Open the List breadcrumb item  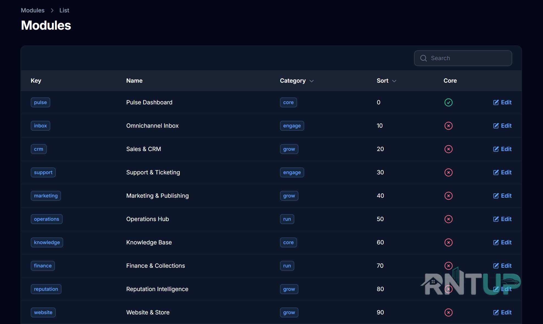(x=64, y=10)
